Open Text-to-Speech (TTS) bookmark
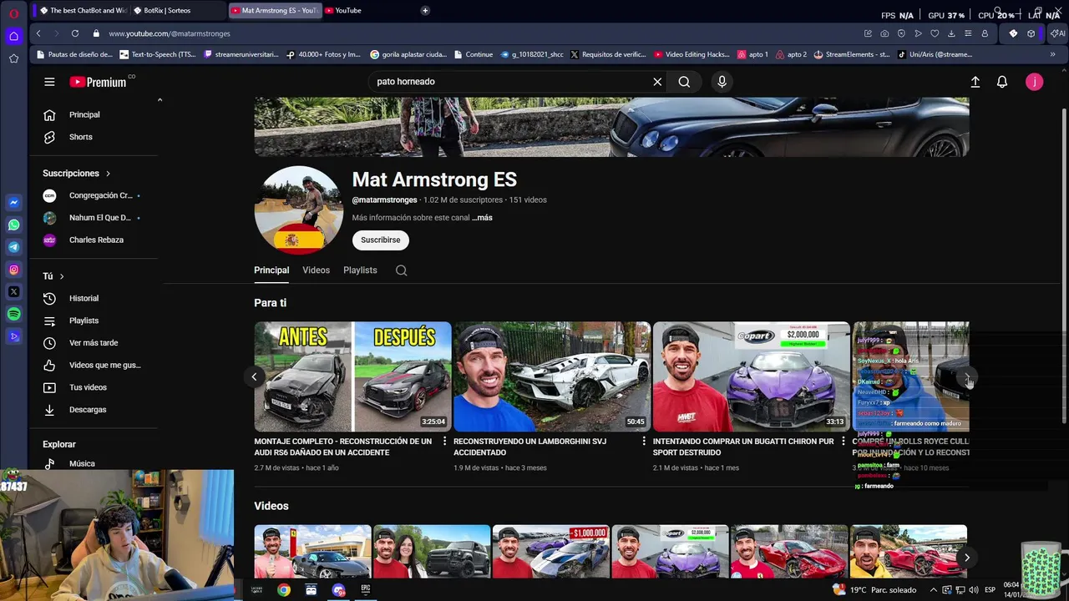Viewport: 1069px width, 601px height. pyautogui.click(x=158, y=54)
